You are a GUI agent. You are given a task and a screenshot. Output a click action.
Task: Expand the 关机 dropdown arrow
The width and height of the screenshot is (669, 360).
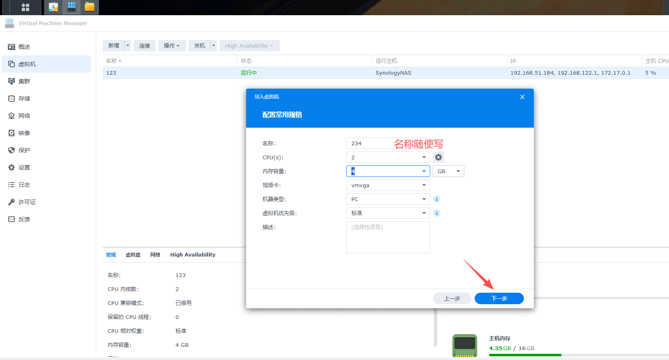(x=214, y=46)
